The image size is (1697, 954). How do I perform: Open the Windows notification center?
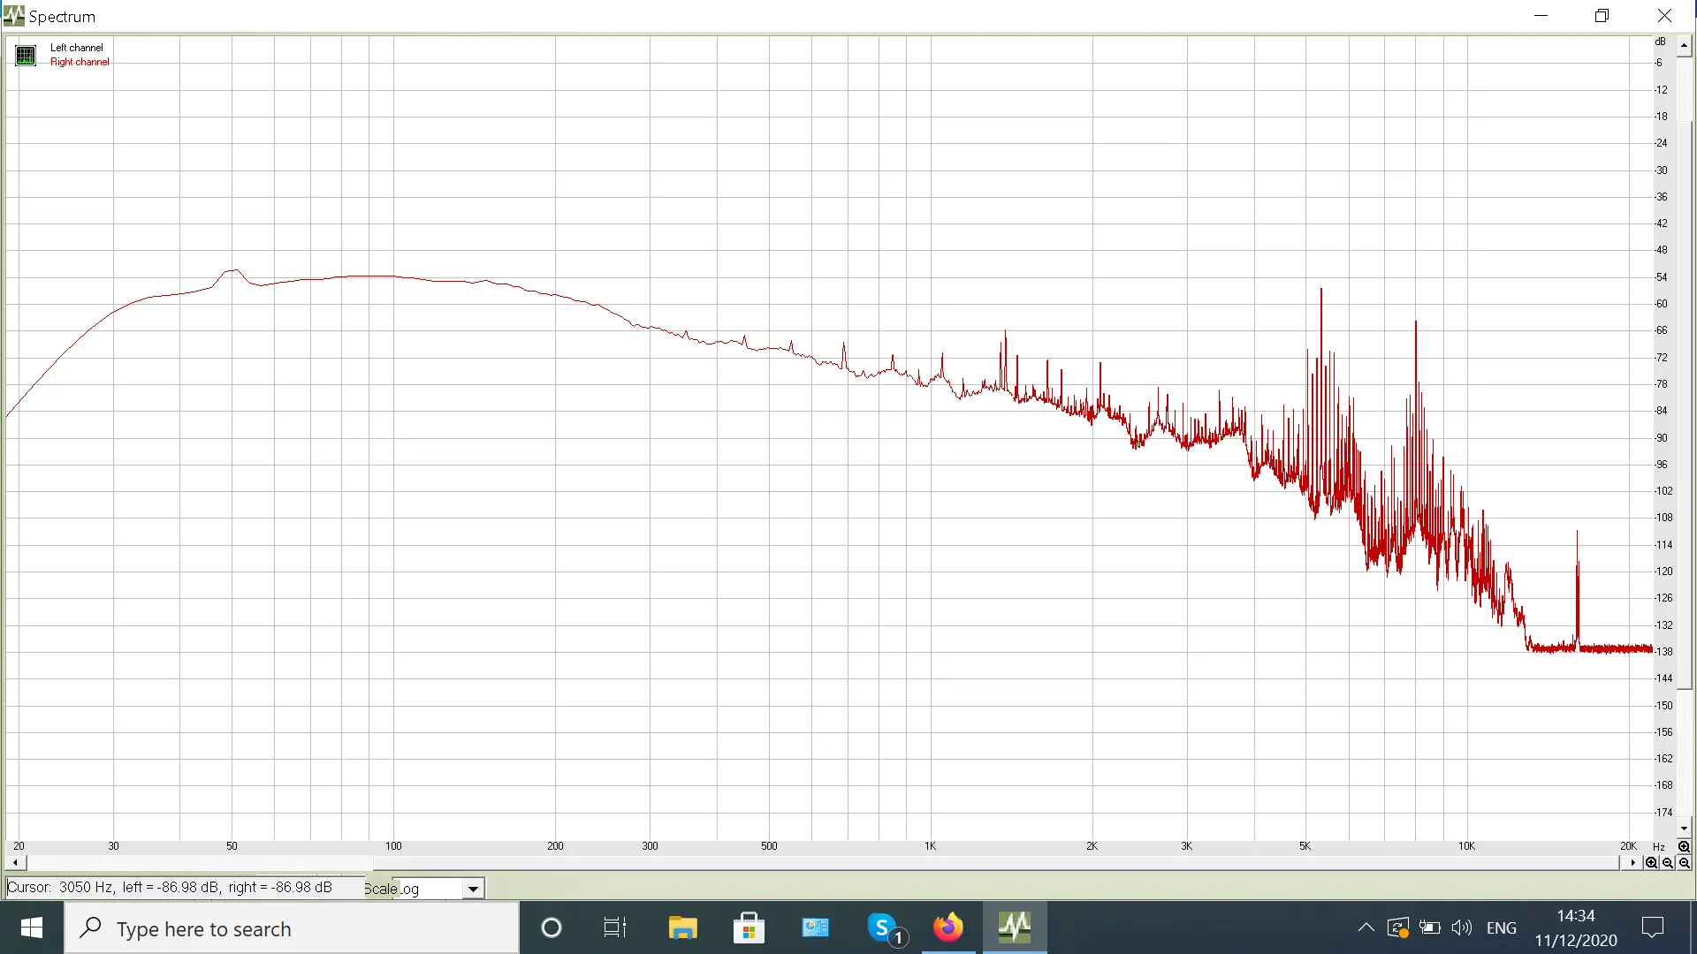click(1652, 927)
